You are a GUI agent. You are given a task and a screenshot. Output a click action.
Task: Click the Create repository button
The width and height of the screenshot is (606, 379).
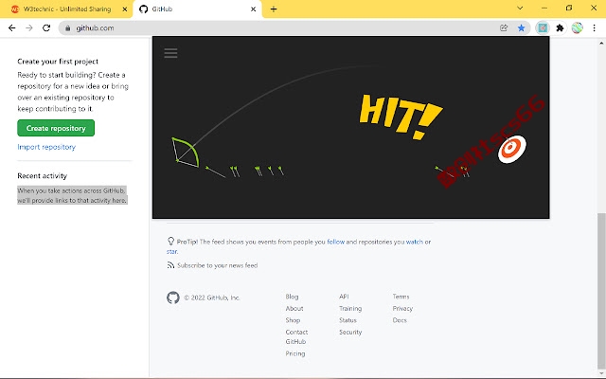click(56, 128)
